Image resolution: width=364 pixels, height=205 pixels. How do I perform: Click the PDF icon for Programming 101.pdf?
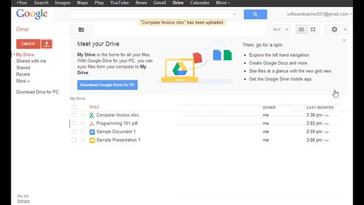(92, 124)
